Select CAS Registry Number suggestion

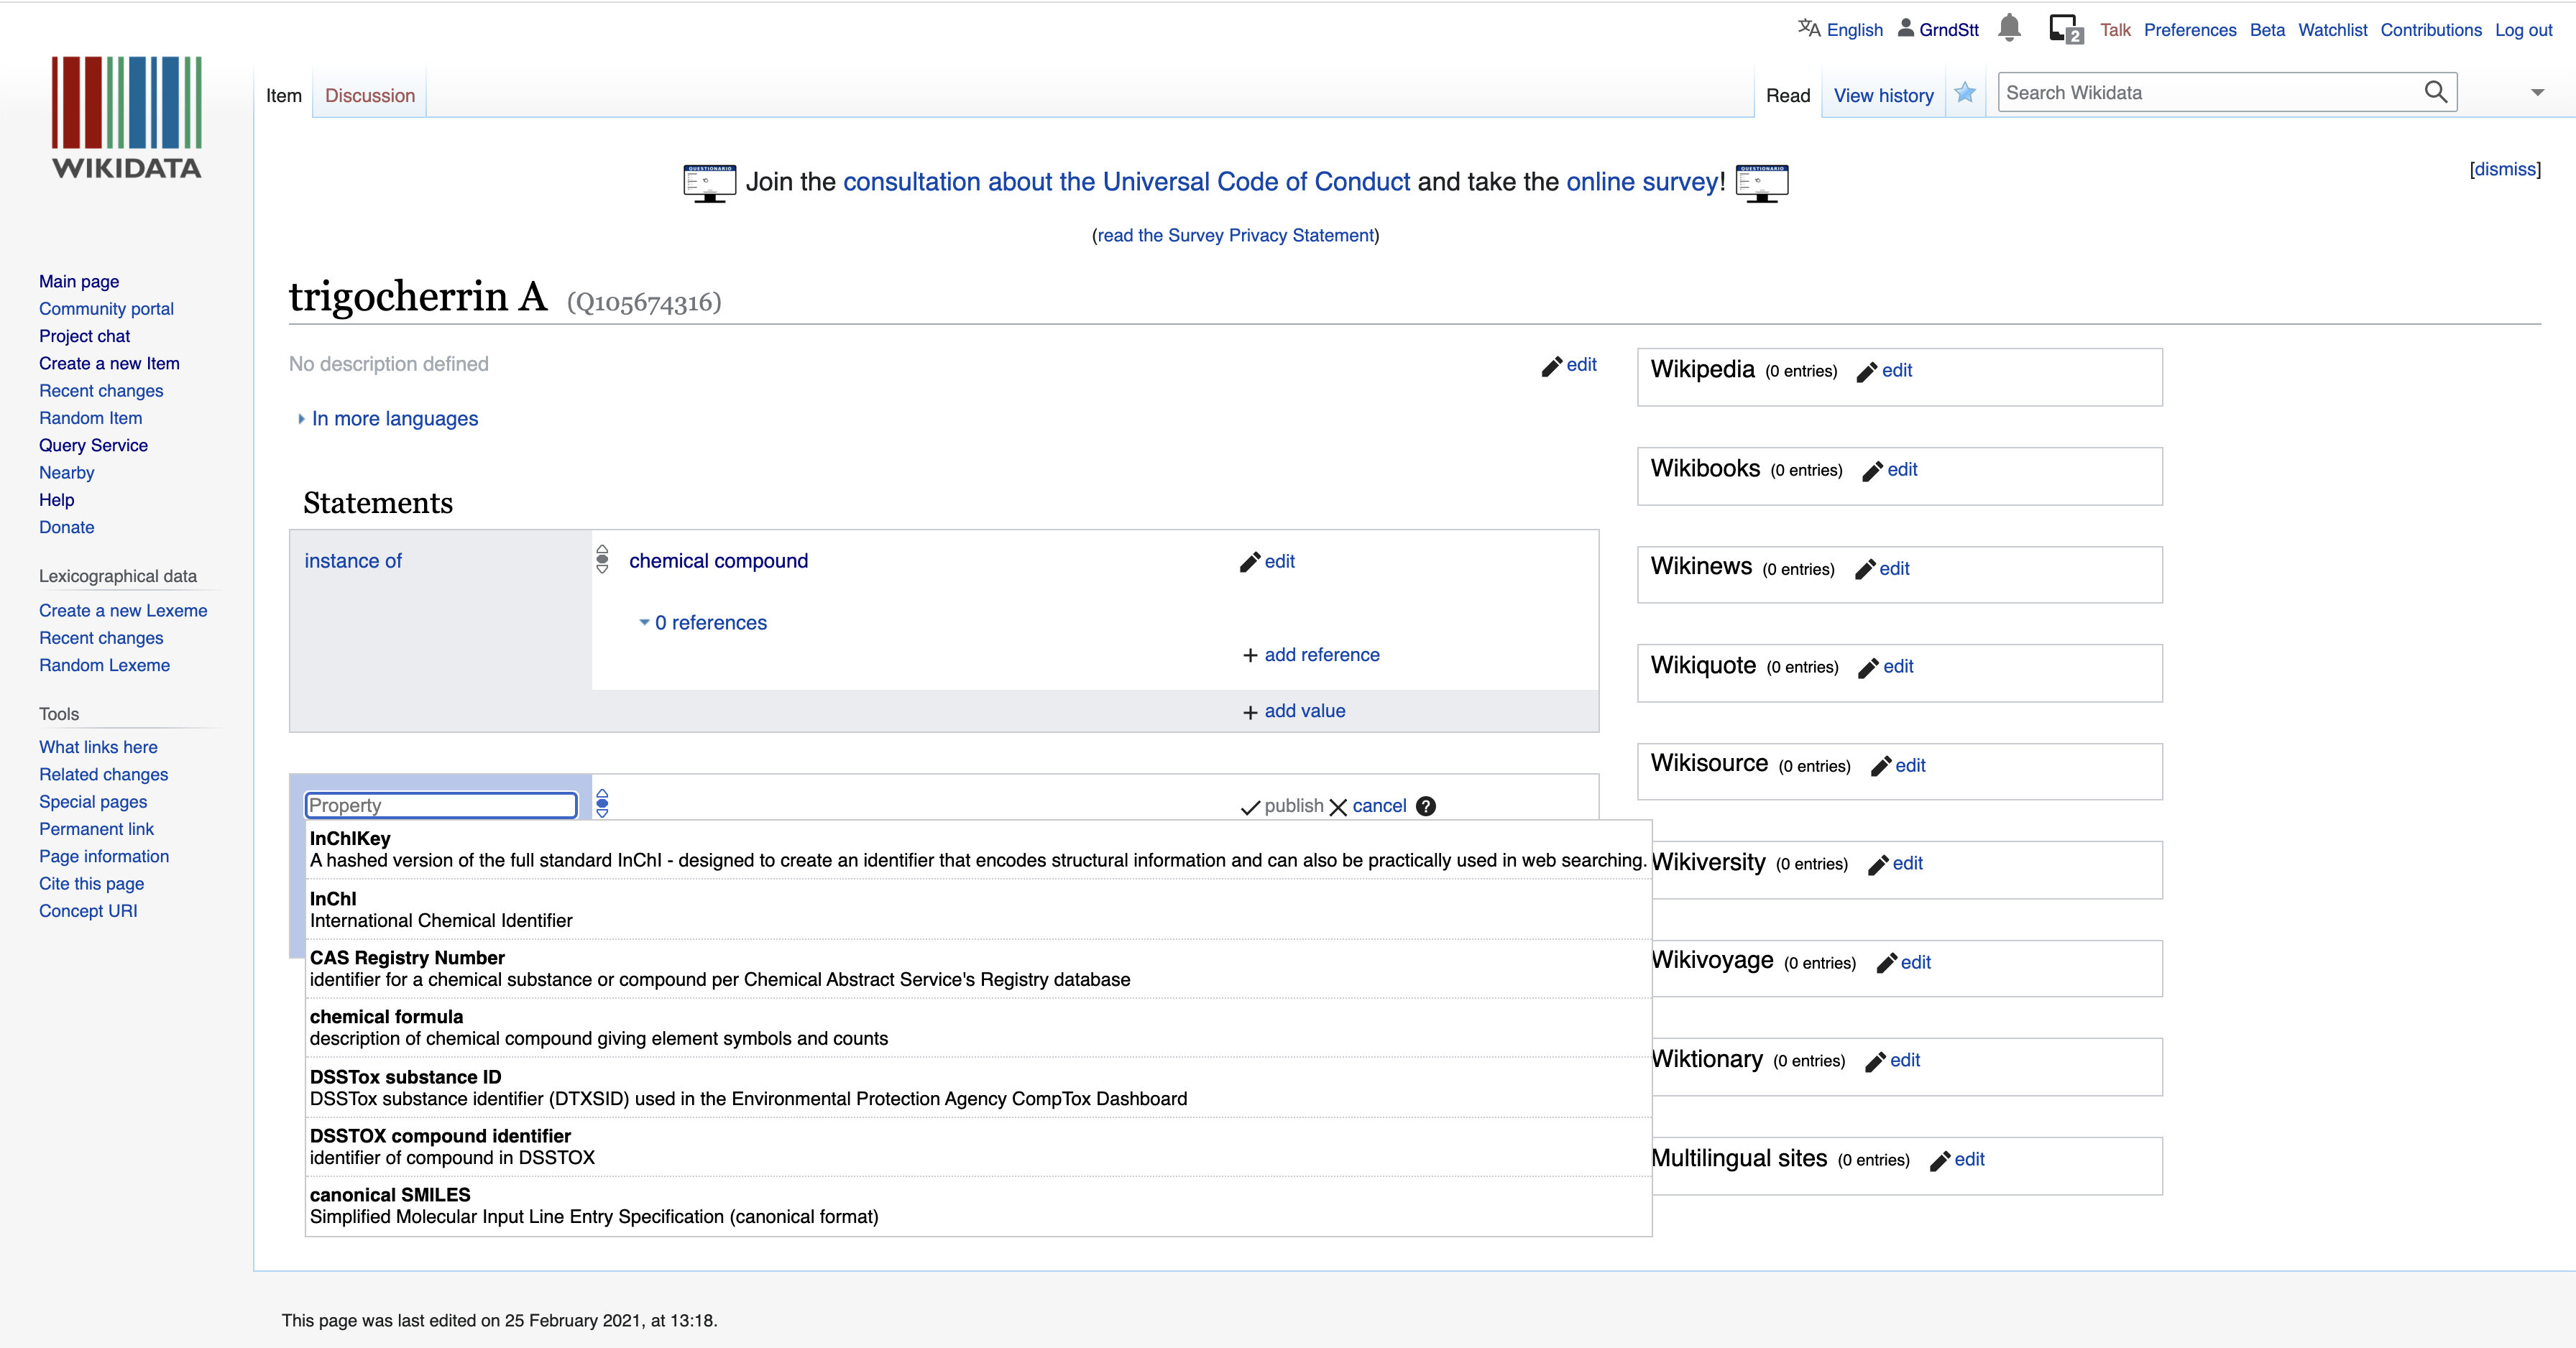pyautogui.click(x=978, y=969)
